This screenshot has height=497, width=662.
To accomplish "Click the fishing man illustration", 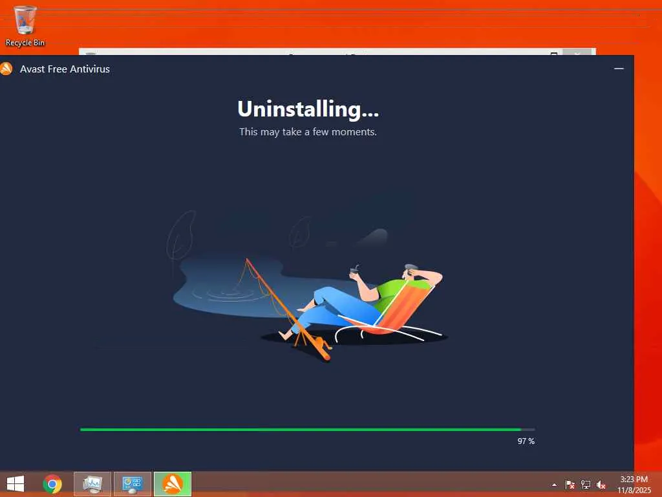I will click(x=308, y=287).
